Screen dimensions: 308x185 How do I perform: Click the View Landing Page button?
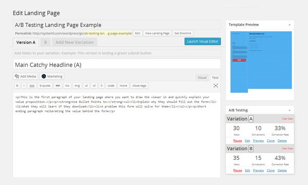tap(157, 33)
